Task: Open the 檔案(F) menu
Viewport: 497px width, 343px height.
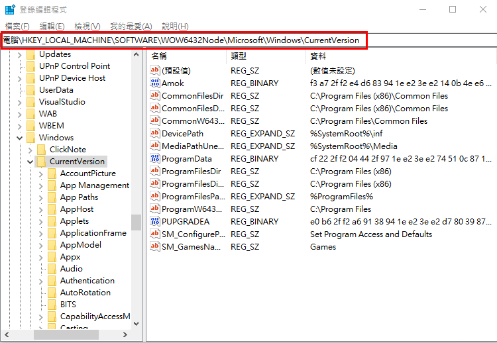Action: tap(17, 26)
